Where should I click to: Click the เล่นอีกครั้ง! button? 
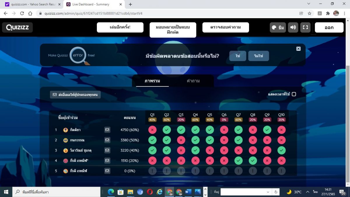(x=120, y=27)
